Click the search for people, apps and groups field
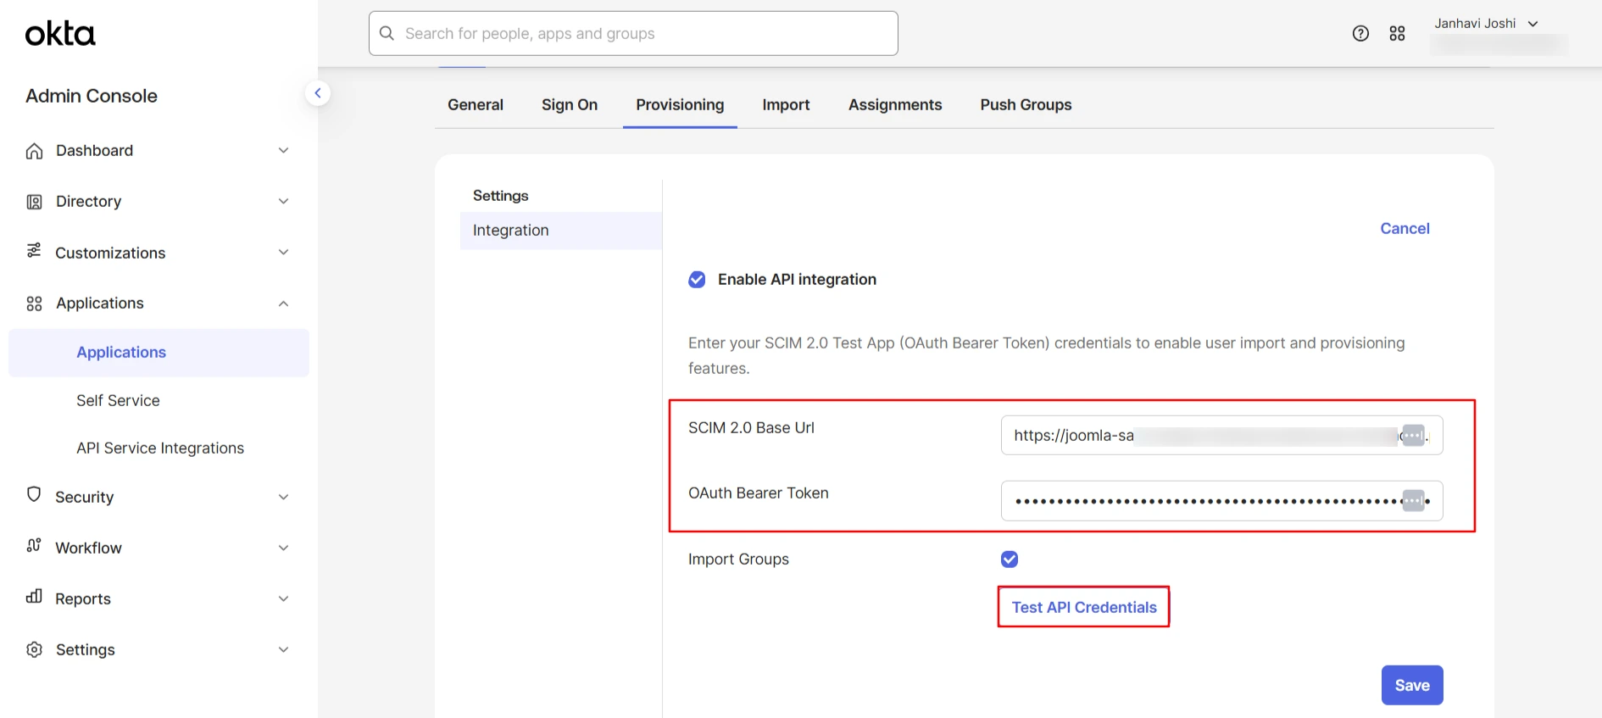The width and height of the screenshot is (1602, 718). coord(633,33)
